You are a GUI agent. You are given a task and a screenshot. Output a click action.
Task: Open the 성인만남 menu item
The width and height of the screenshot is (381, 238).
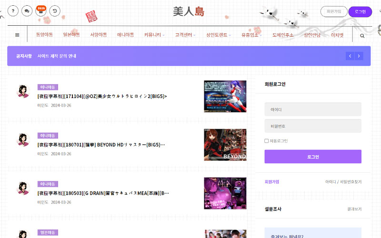click(312, 35)
